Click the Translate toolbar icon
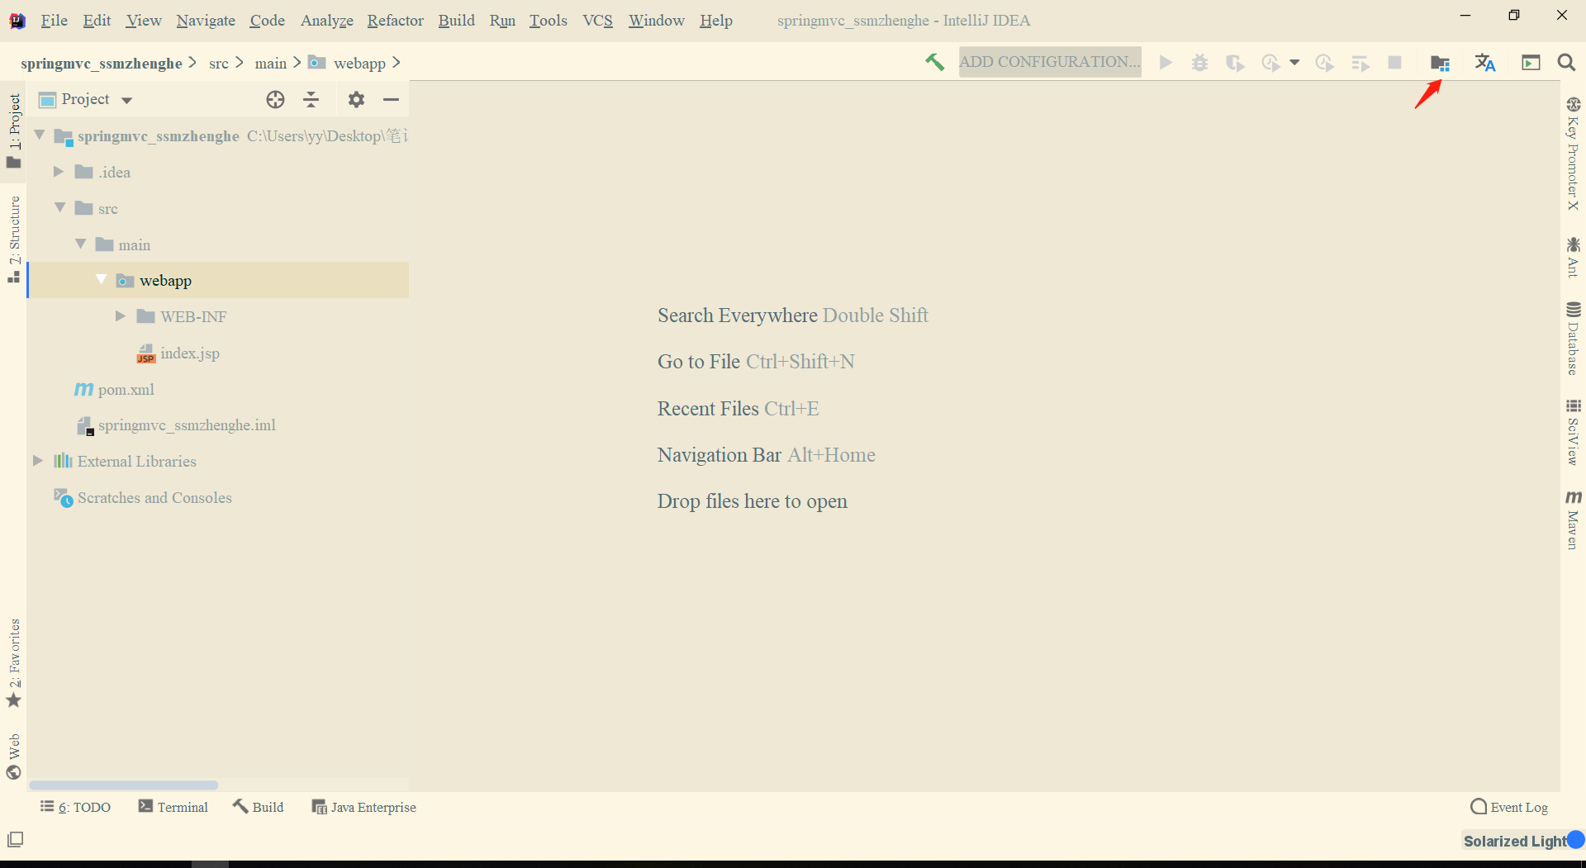The image size is (1586, 868). coord(1485,63)
